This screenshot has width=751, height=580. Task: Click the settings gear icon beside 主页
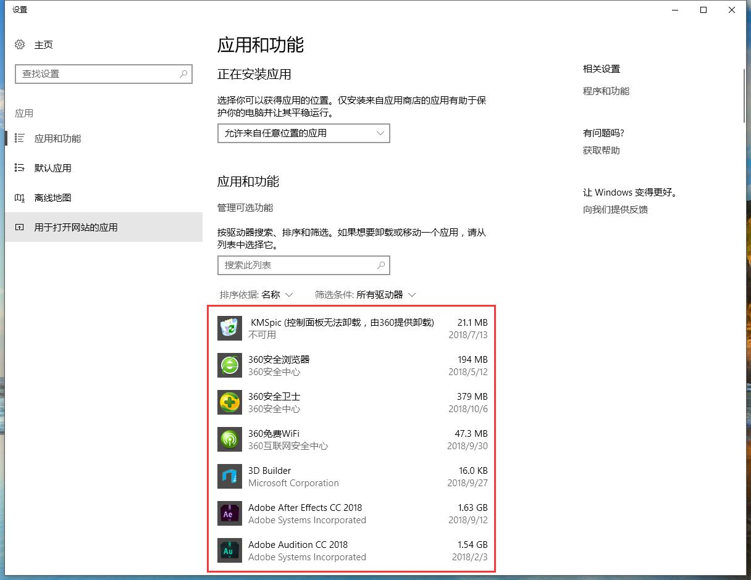pyautogui.click(x=18, y=44)
